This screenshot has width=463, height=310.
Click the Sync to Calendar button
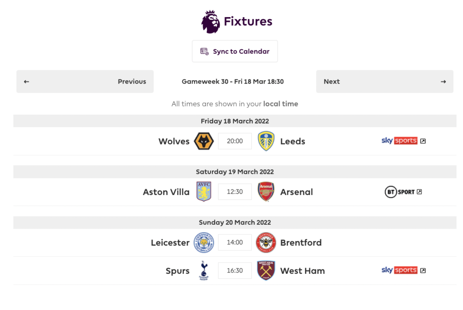[x=235, y=51]
